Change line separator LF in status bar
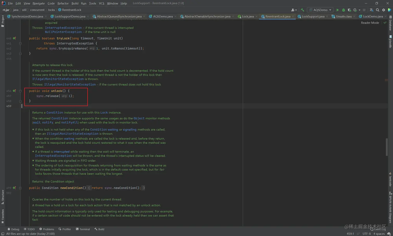This screenshot has height=236, width=393. click(358, 234)
